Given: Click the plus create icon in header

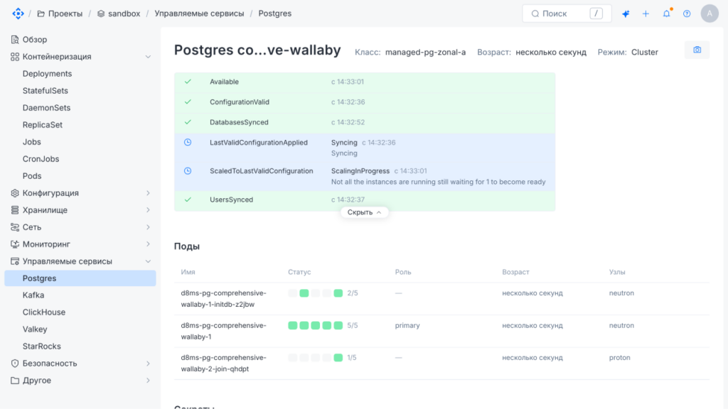Looking at the screenshot, I should [x=646, y=14].
